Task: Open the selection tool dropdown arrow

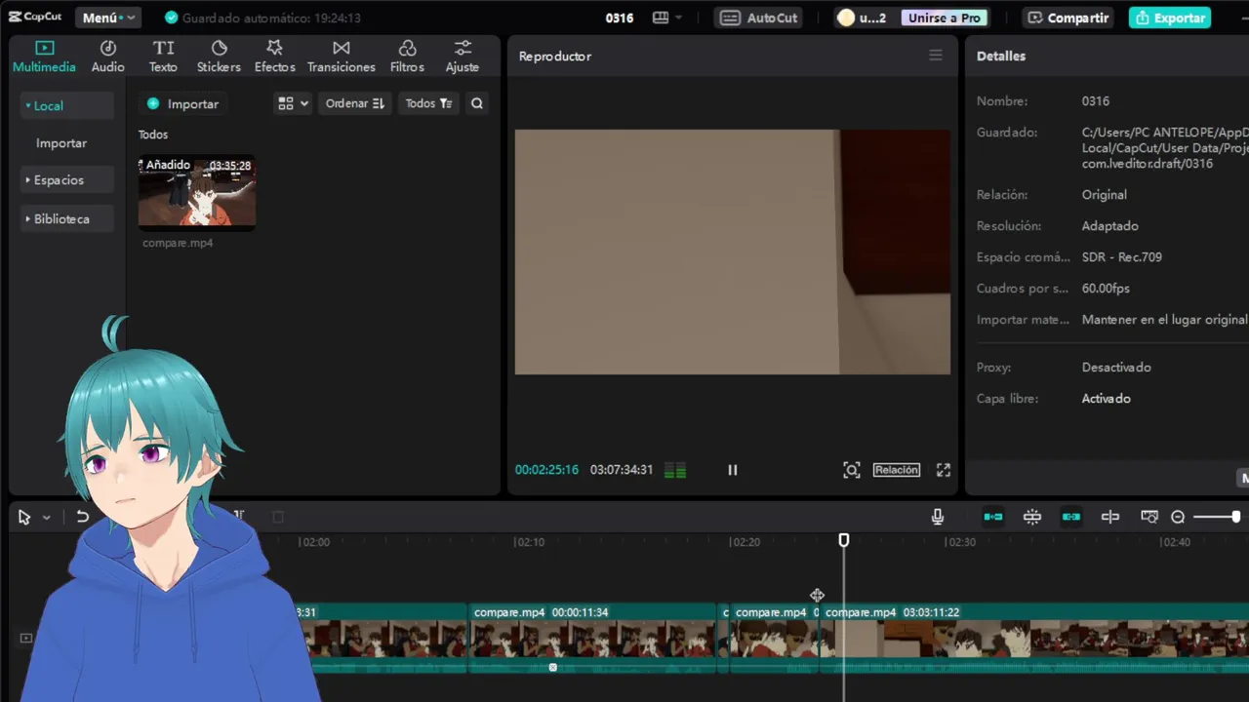Action: (x=46, y=518)
